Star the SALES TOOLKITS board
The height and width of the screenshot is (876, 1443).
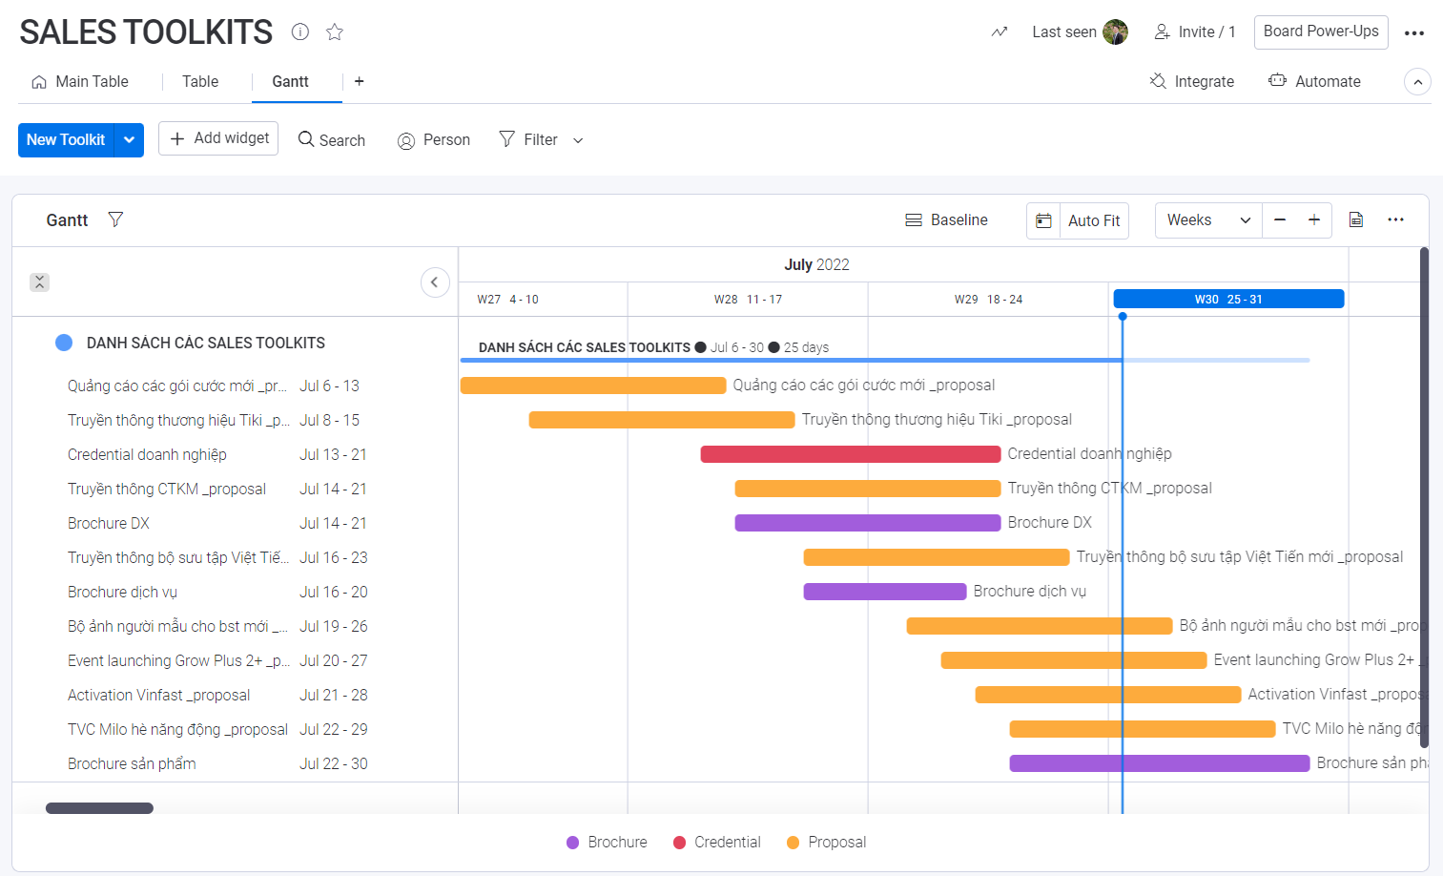pos(334,31)
